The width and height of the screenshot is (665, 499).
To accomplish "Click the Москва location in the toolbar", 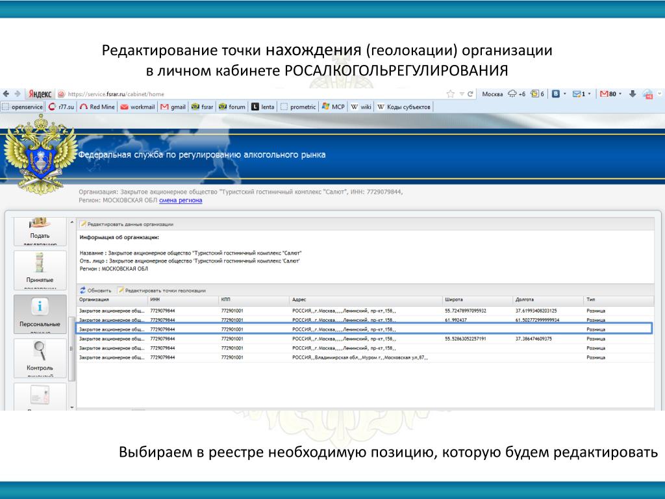I will pyautogui.click(x=492, y=94).
